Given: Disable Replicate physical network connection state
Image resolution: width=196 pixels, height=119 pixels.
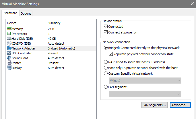Looking at the screenshot, I should click(111, 54).
